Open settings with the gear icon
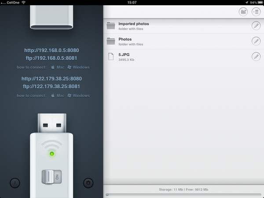Image resolution: width=264 pixels, height=198 pixels. (x=88, y=183)
